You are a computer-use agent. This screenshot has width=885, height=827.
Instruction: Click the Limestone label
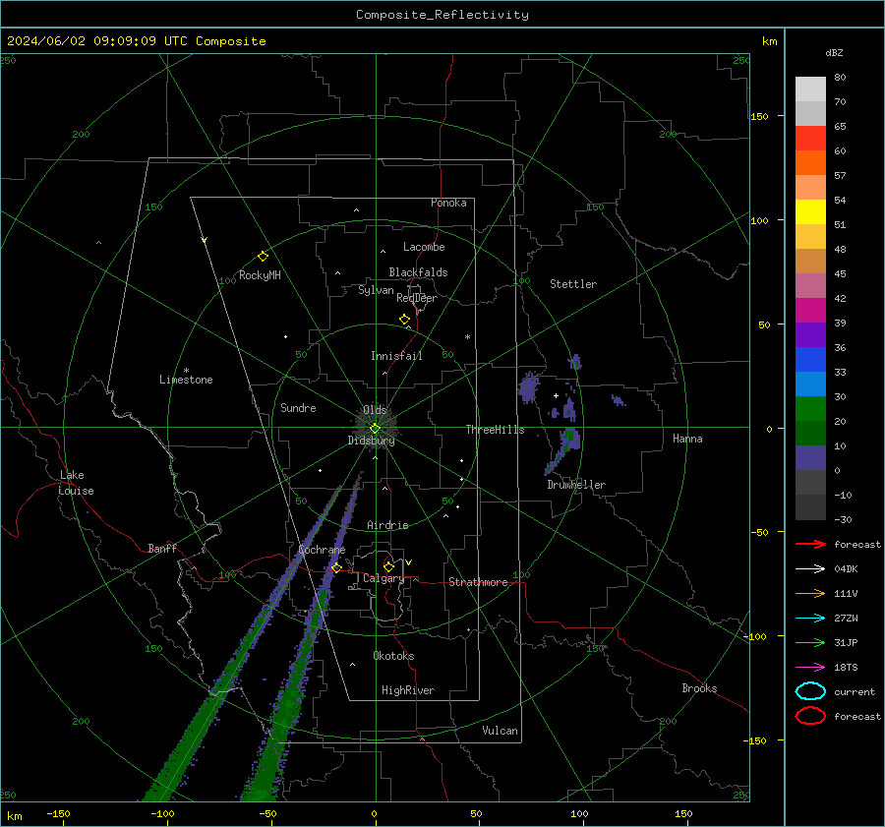(x=186, y=380)
